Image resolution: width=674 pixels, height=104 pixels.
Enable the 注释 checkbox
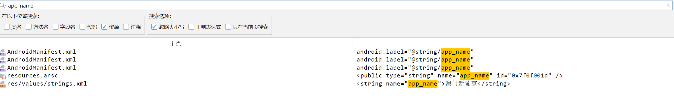(126, 27)
